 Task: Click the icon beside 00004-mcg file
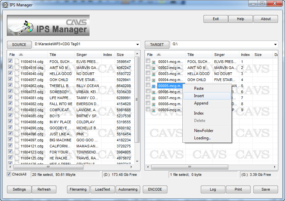pos(154,80)
